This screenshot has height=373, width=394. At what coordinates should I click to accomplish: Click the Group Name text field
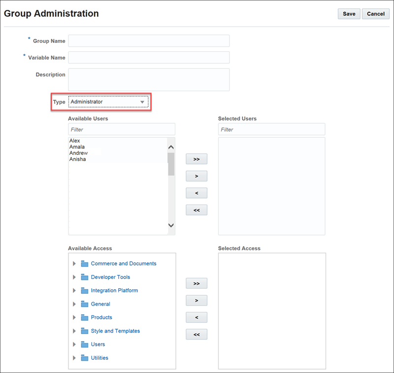149,41
